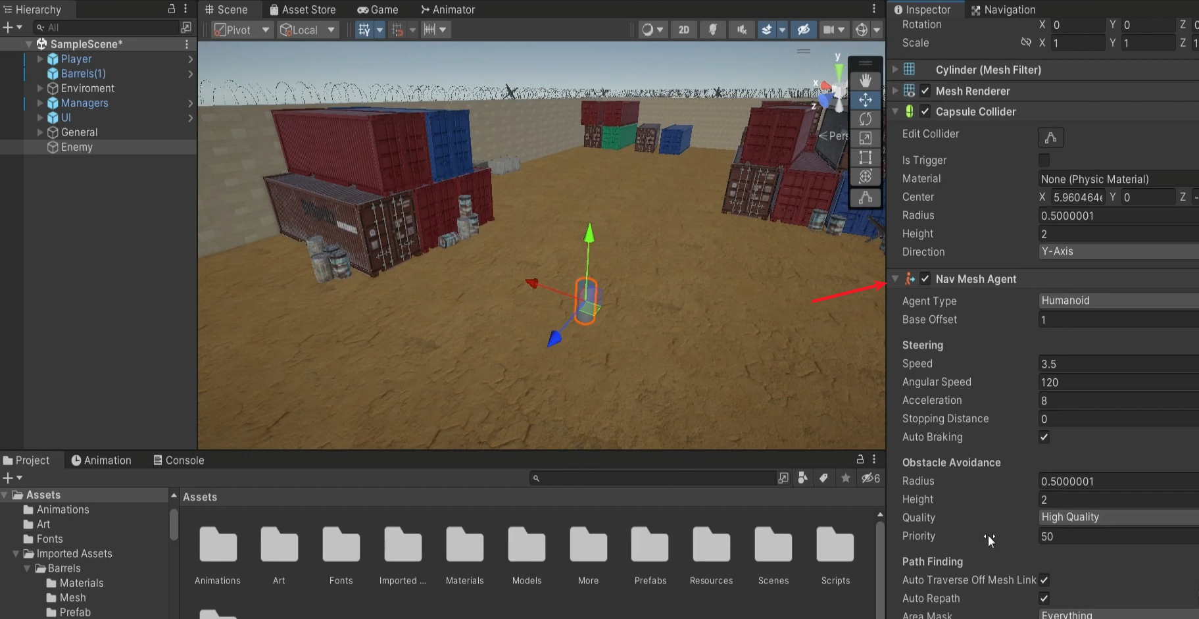Lock the Project panel

860,459
